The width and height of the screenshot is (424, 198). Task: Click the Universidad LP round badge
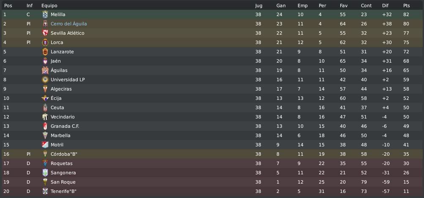click(45, 80)
